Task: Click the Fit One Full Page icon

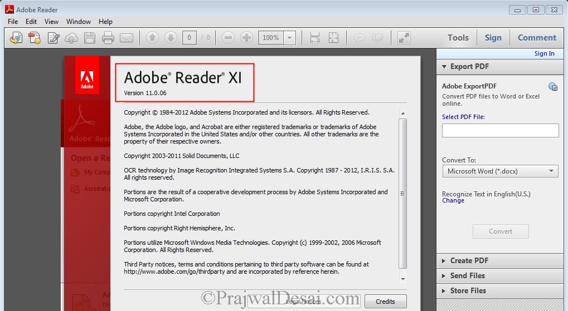Action: [333, 38]
